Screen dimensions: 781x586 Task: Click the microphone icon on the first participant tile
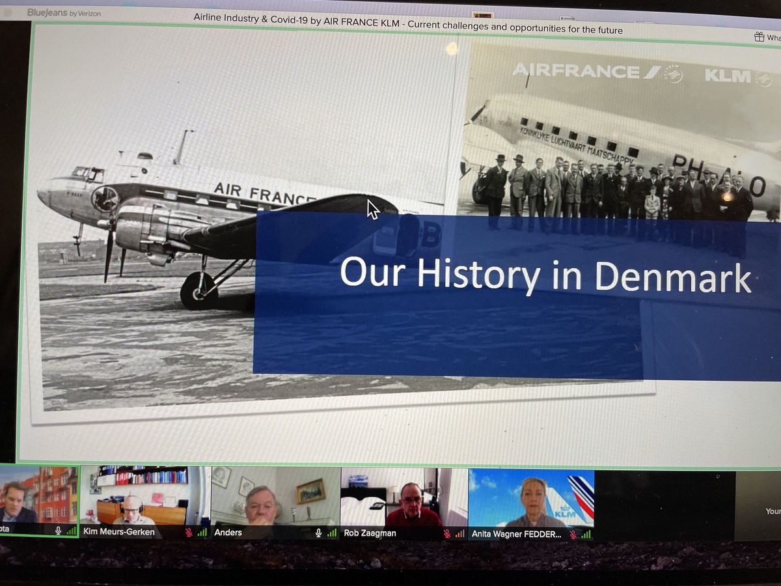58,531
